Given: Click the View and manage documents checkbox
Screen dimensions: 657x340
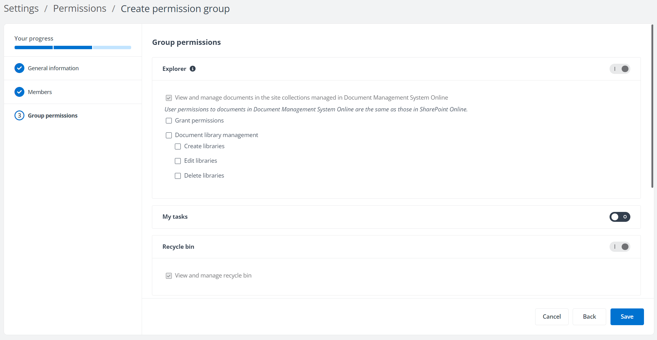Looking at the screenshot, I should [169, 97].
